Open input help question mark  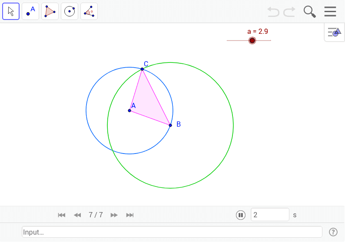333,232
